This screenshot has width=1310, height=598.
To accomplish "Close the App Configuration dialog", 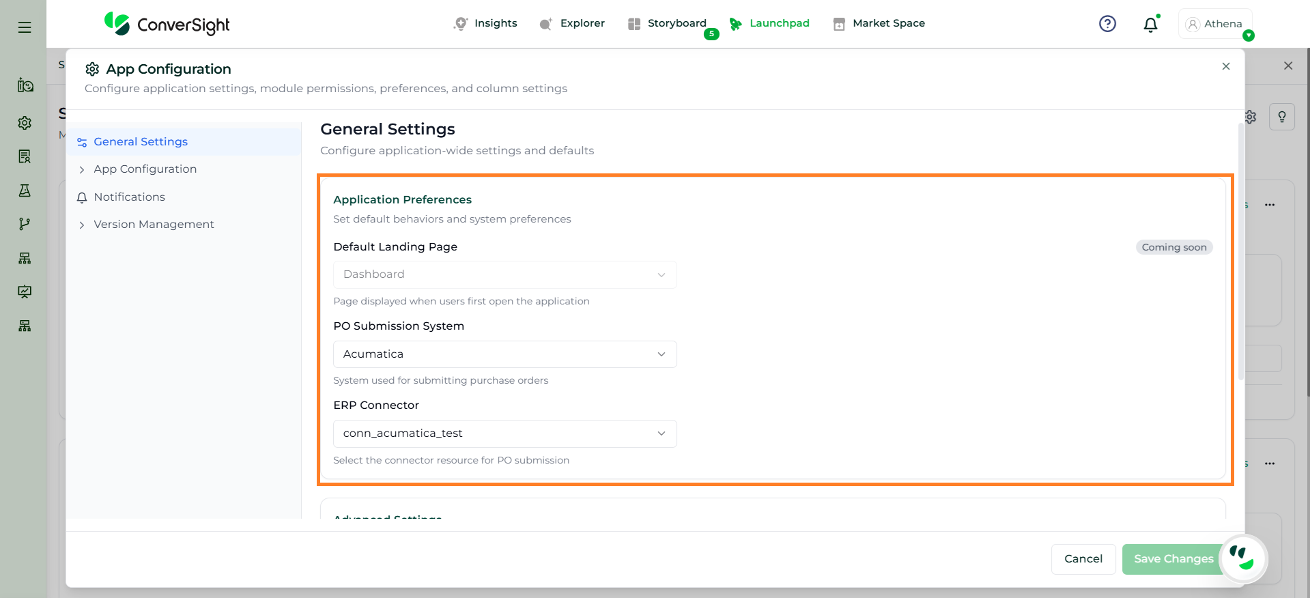I will 1225,66.
